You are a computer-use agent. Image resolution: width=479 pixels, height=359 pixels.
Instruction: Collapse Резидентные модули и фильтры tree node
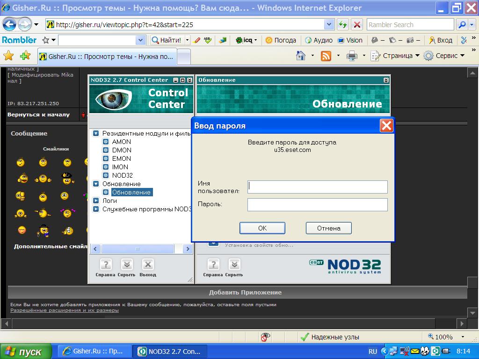pyautogui.click(x=96, y=133)
